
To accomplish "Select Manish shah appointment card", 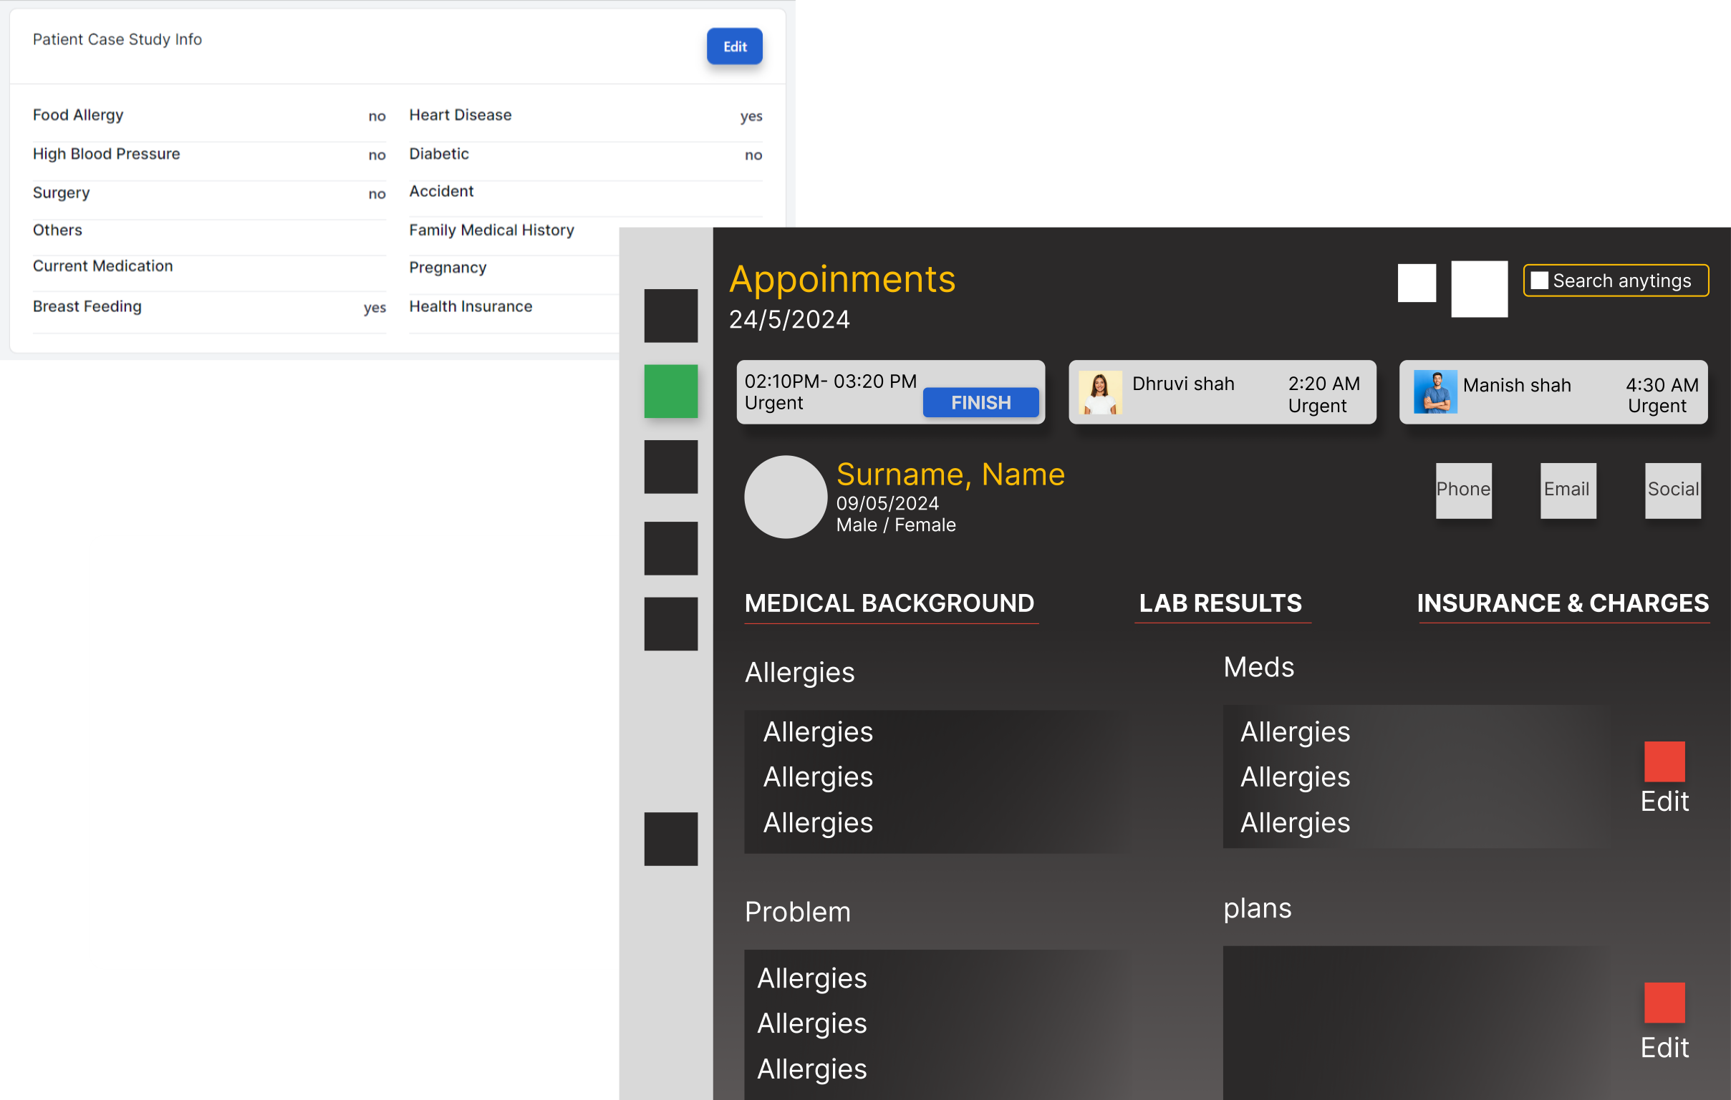I will 1552,392.
